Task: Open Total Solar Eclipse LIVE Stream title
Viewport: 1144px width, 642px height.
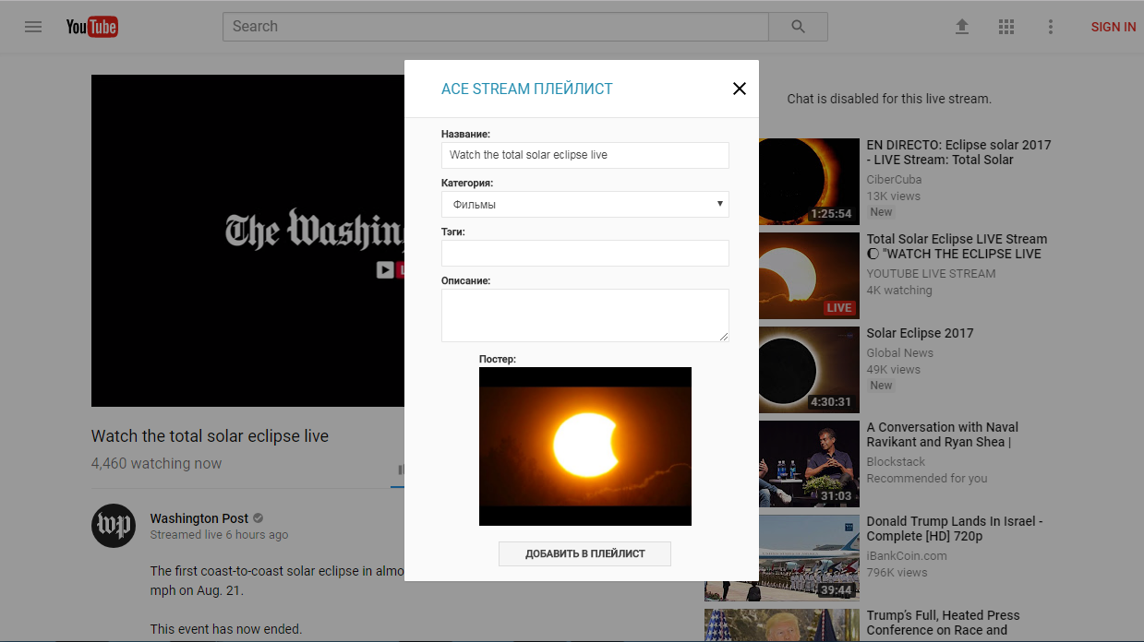Action: (x=957, y=246)
